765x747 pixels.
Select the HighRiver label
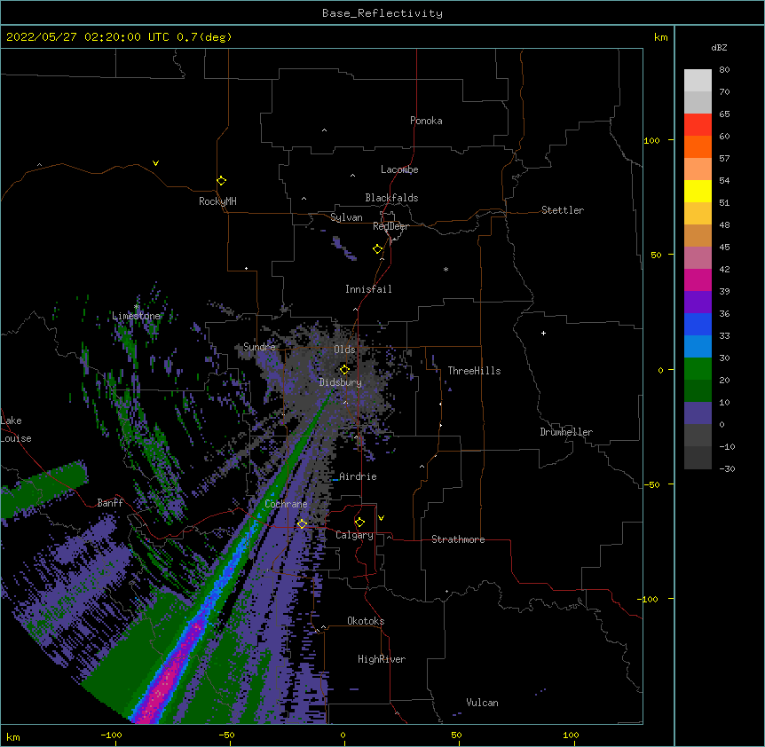pyautogui.click(x=382, y=659)
